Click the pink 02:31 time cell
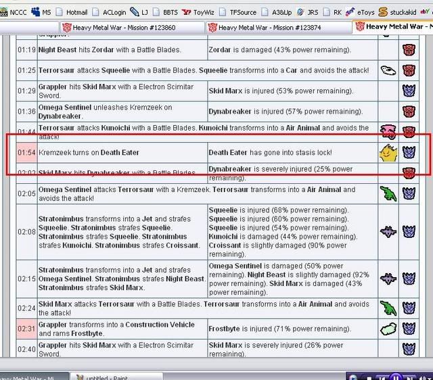 tap(26, 329)
